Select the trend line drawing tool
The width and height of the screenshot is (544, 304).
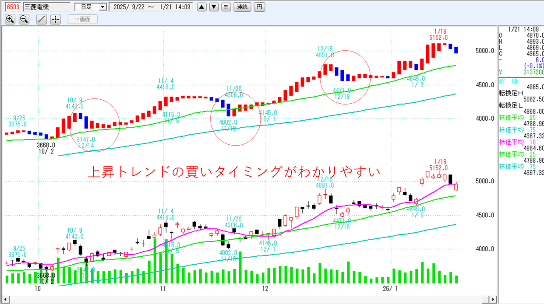click(41, 19)
